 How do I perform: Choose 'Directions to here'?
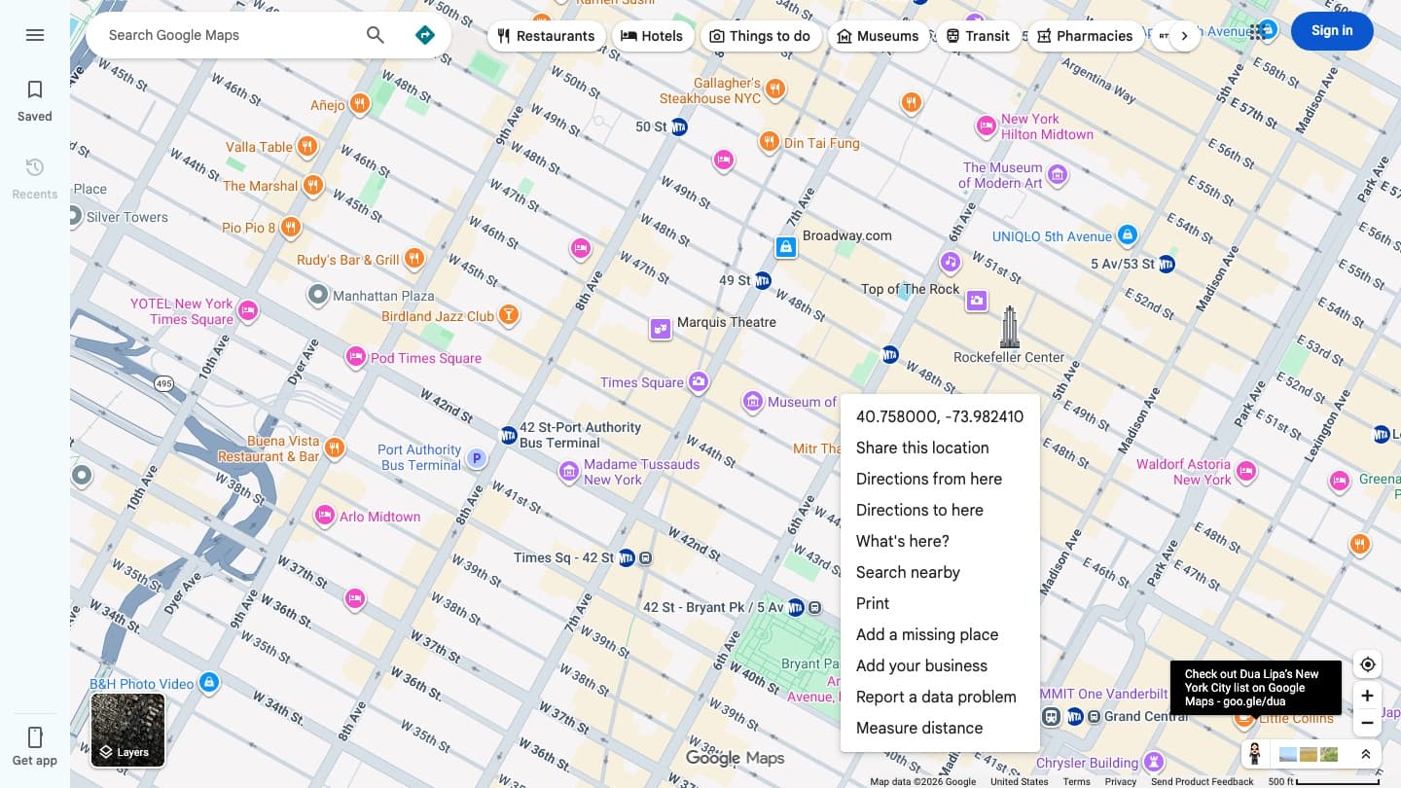pyautogui.click(x=940, y=510)
